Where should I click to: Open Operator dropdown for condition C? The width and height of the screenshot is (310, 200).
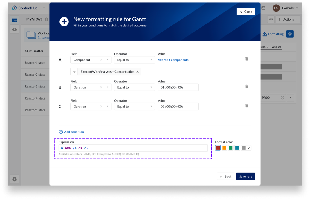(x=151, y=107)
